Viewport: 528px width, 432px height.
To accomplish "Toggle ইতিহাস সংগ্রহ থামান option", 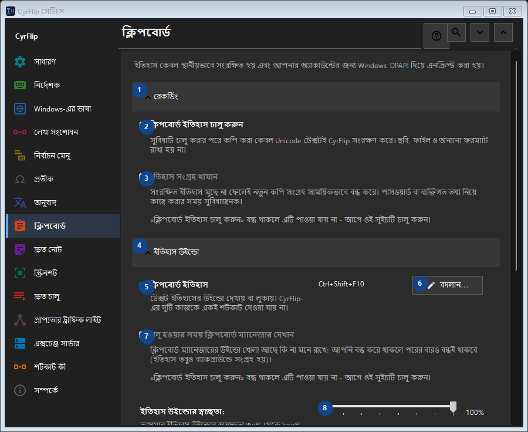I will pyautogui.click(x=143, y=177).
